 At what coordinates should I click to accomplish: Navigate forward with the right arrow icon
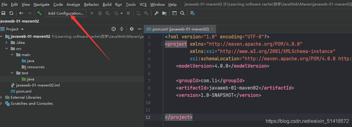[x=29, y=13]
